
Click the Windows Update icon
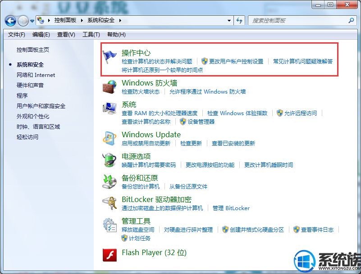tap(110, 139)
